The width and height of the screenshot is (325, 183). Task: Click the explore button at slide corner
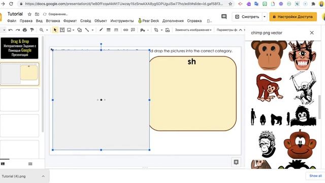(x=236, y=162)
